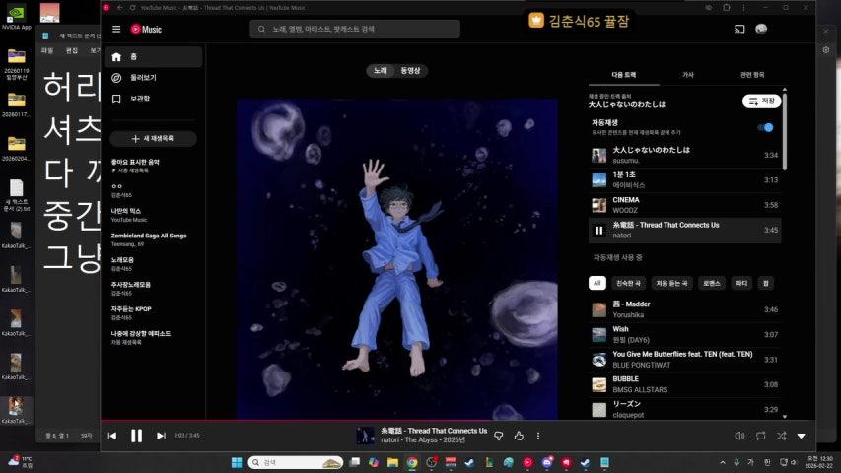Image resolution: width=841 pixels, height=473 pixels.
Task: Open the cast to device icon
Action: coord(738,29)
